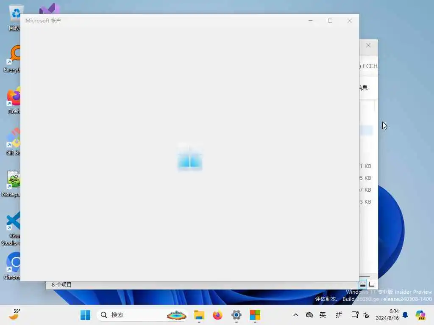
Task: Switch Explorer to large icons view
Action: click(372, 284)
